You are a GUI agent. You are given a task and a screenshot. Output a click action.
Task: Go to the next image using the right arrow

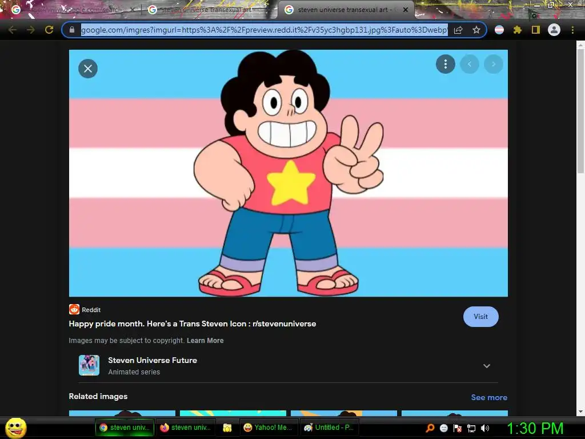[493, 64]
